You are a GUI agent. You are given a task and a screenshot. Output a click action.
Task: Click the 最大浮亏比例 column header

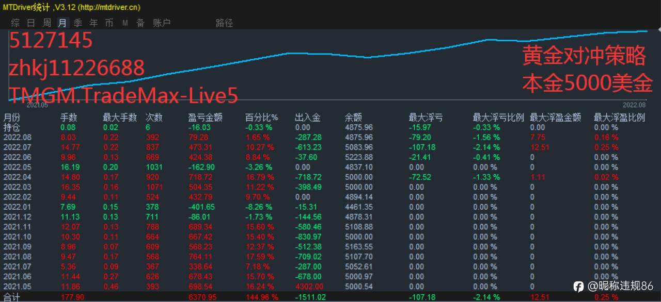498,118
